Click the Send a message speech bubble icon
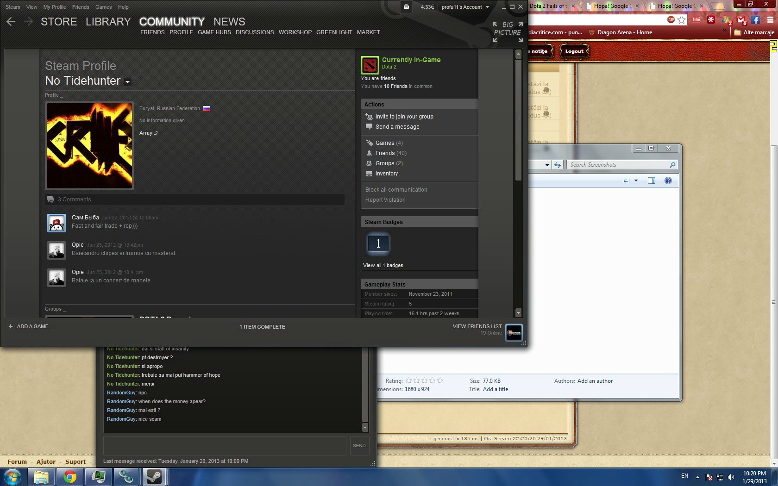This screenshot has height=486, width=778. tap(369, 127)
